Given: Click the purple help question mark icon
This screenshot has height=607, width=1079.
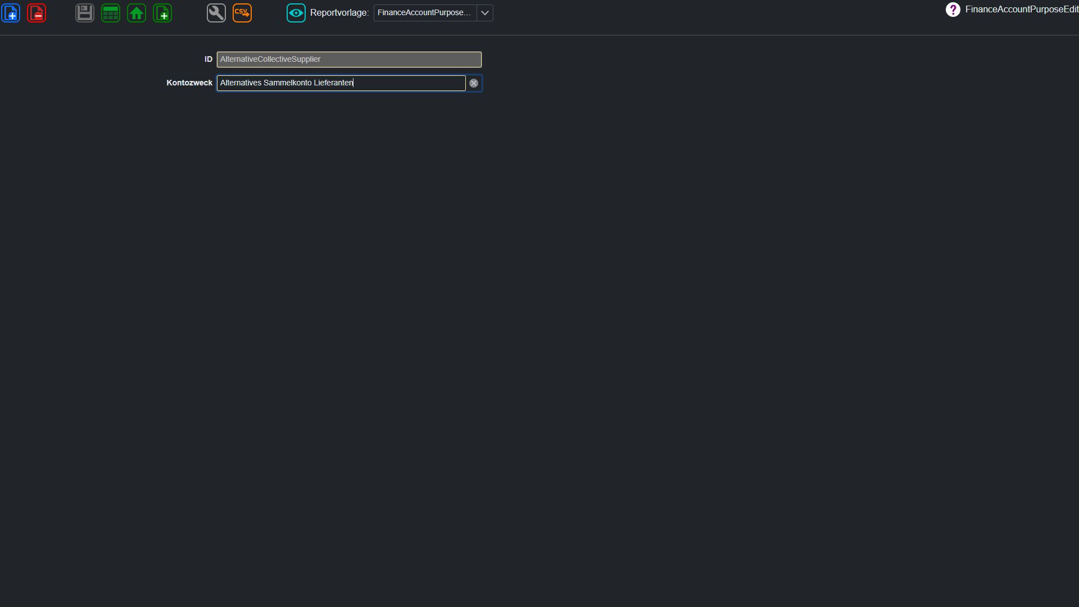Looking at the screenshot, I should click(953, 10).
